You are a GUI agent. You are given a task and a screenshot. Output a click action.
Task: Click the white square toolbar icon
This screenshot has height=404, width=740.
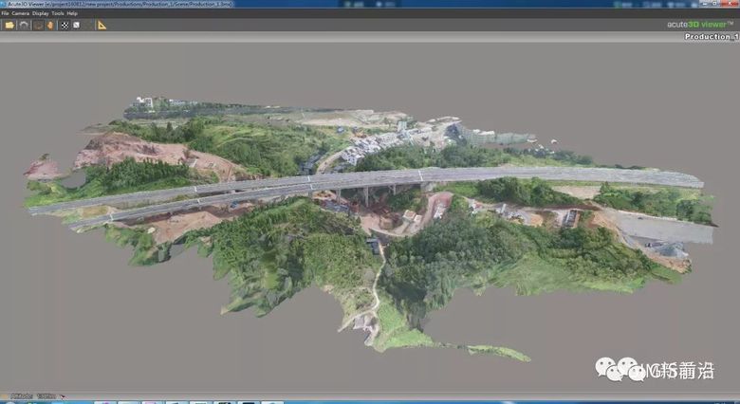tap(76, 25)
